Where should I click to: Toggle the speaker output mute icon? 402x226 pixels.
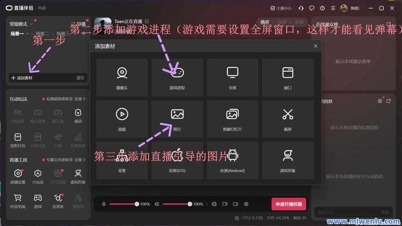coord(157,204)
